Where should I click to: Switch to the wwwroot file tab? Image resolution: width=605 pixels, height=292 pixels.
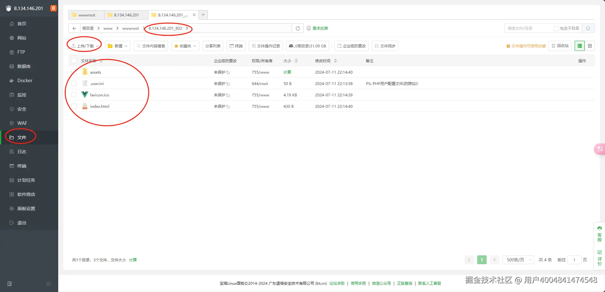click(86, 15)
